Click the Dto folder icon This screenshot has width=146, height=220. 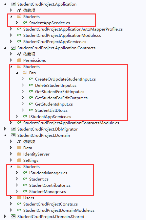(x=25, y=73)
